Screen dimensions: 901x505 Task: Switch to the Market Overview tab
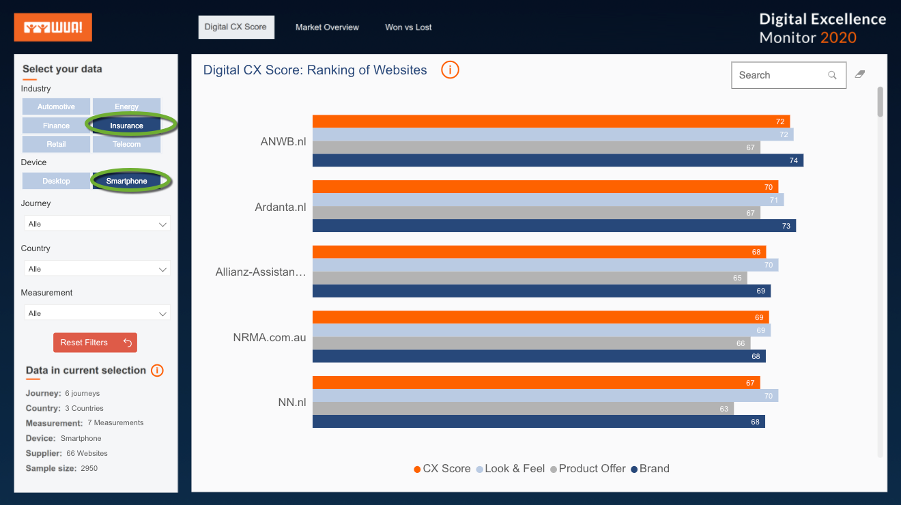(327, 27)
